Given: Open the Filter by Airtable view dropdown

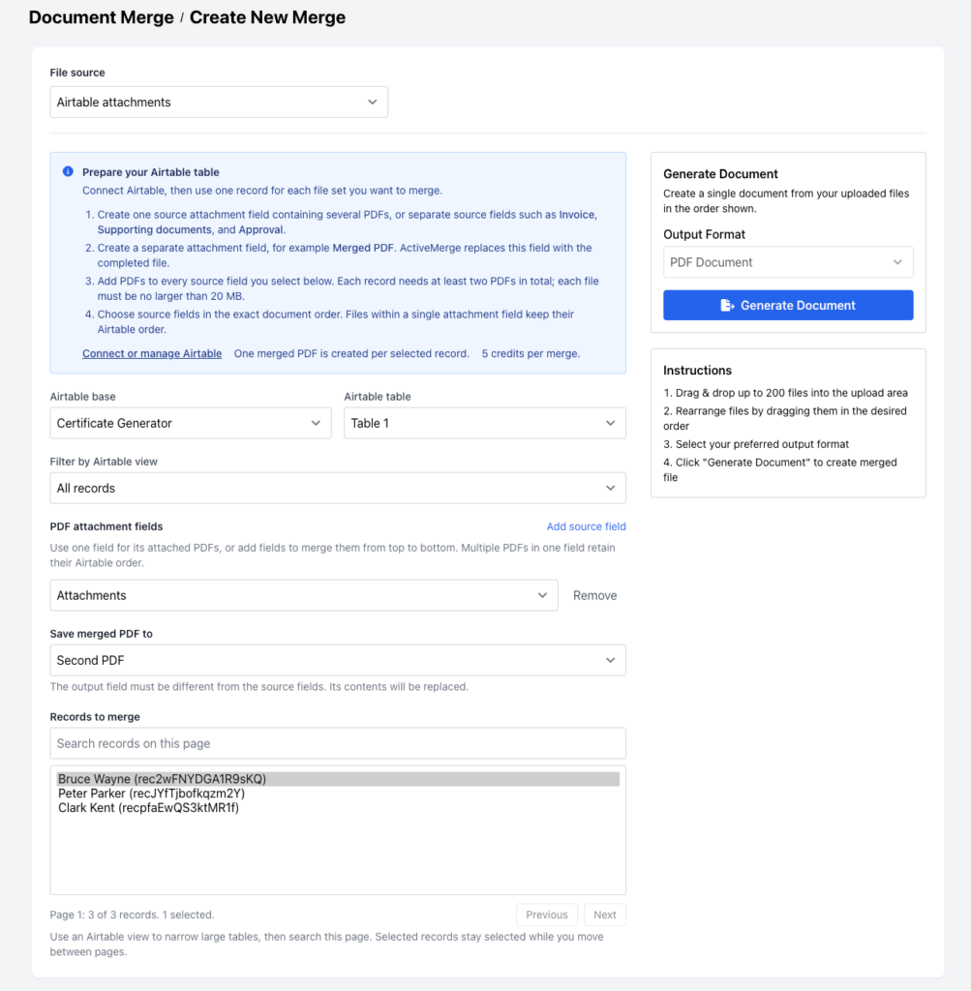Looking at the screenshot, I should click(338, 489).
